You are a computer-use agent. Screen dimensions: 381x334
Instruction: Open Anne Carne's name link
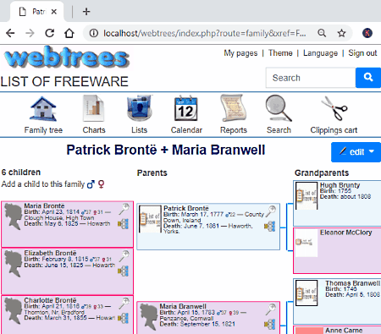coord(344,331)
